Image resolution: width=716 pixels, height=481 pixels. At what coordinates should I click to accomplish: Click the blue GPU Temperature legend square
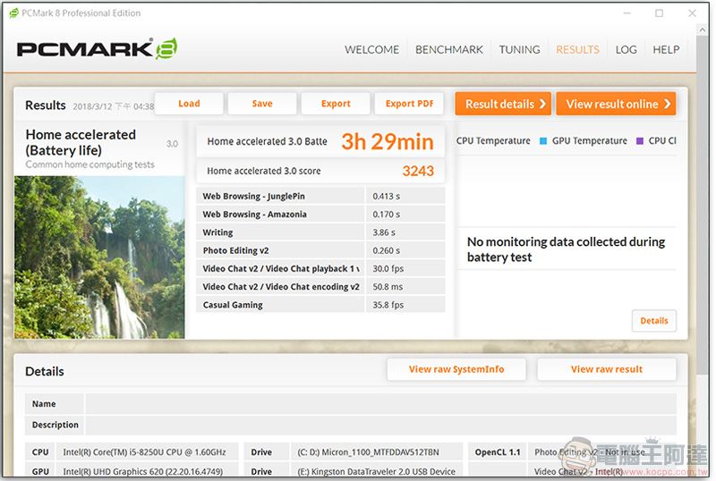543,141
